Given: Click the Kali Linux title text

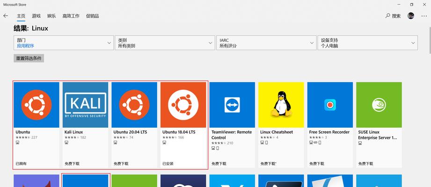Looking at the screenshot, I should [73, 132].
